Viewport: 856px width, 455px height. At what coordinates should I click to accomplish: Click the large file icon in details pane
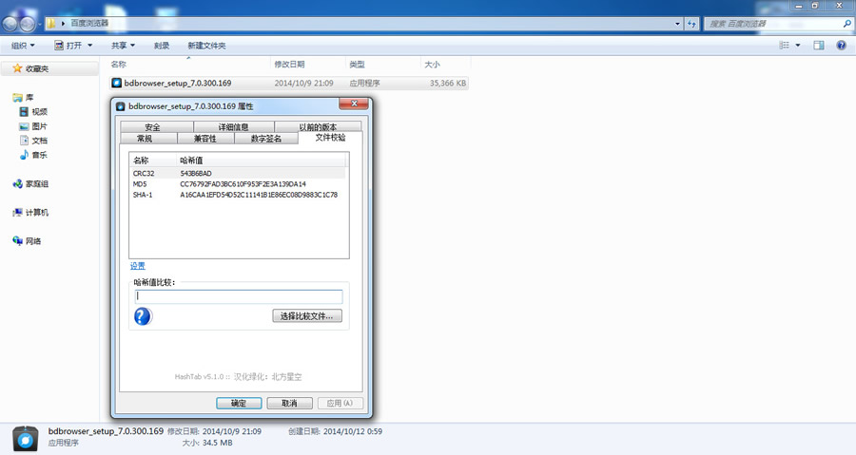pyautogui.click(x=25, y=439)
